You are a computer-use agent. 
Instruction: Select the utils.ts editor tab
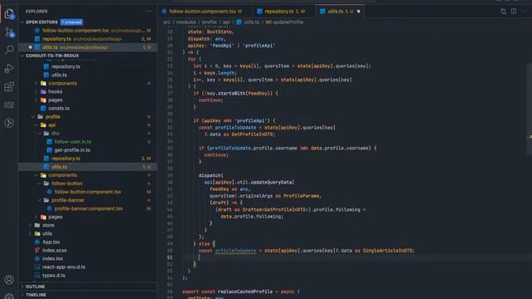(x=340, y=11)
